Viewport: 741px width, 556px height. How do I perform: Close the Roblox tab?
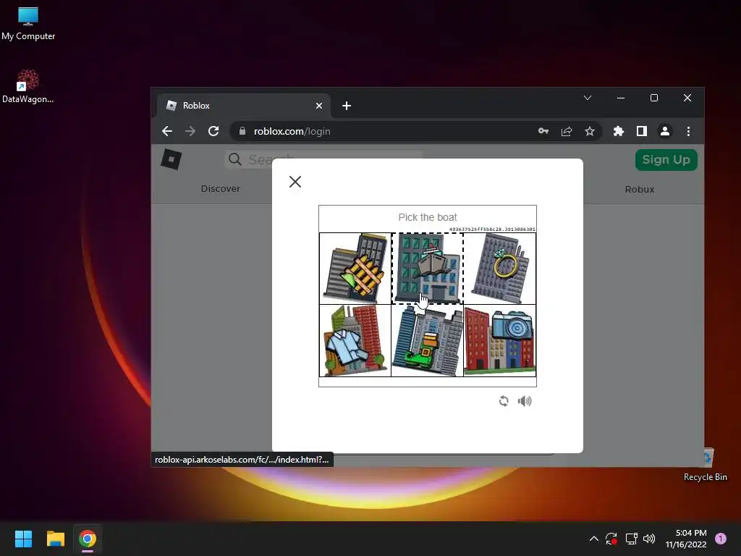click(319, 106)
